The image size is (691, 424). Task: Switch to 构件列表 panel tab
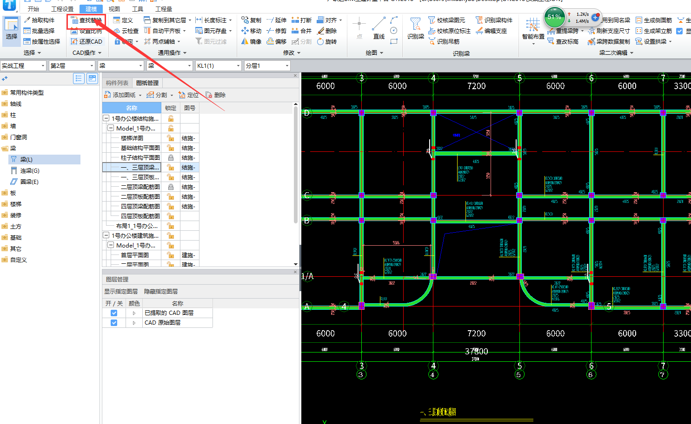coord(117,83)
